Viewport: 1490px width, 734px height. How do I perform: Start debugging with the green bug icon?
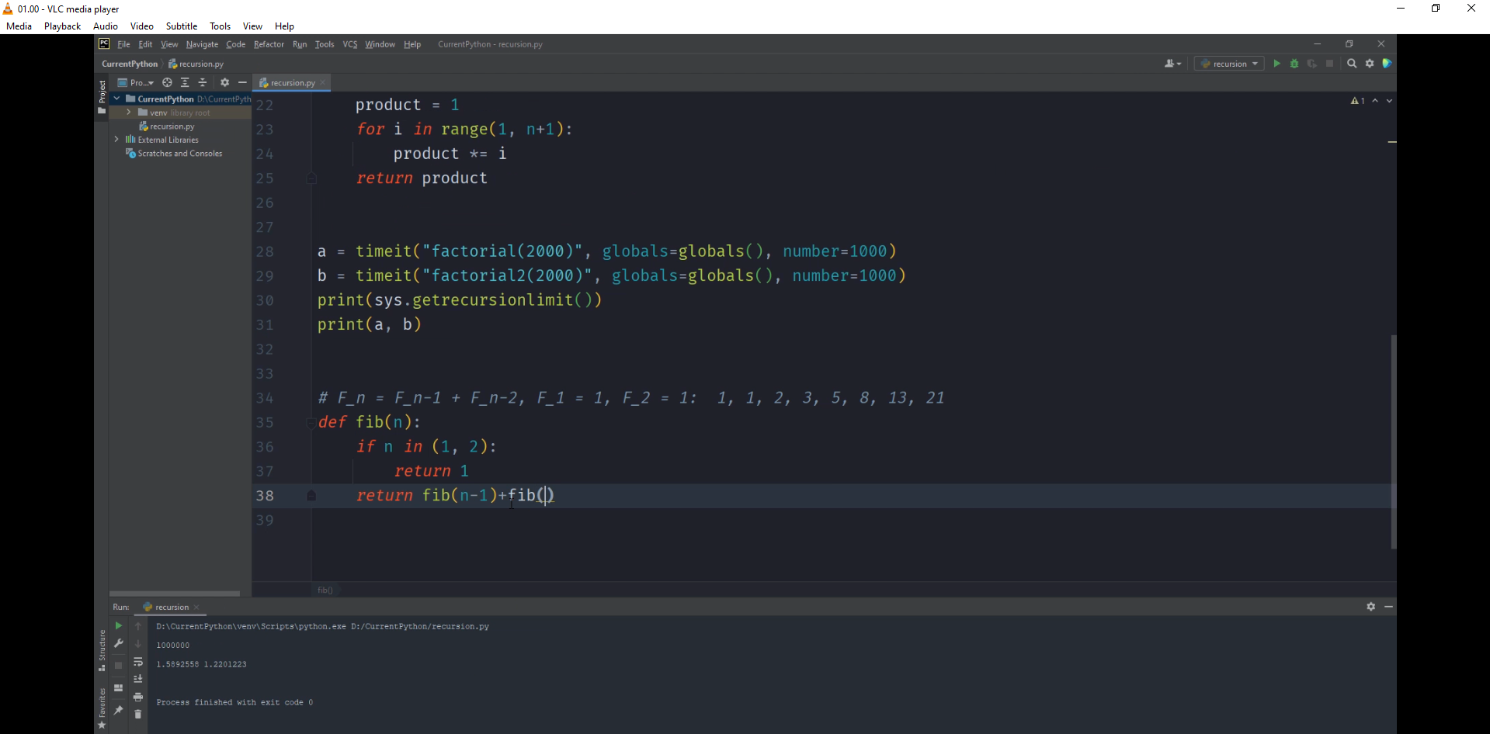[1294, 64]
